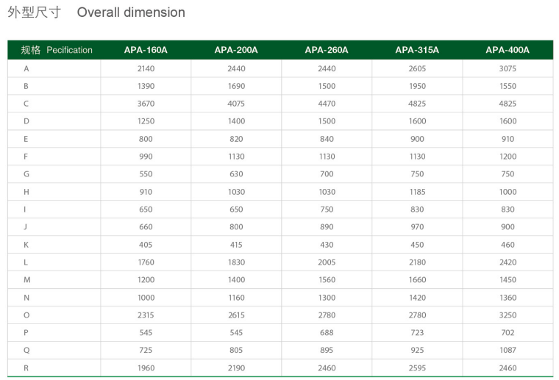Image resolution: width=559 pixels, height=380 pixels.
Task: Click the APA-260A column header
Action: pyautogui.click(x=327, y=50)
